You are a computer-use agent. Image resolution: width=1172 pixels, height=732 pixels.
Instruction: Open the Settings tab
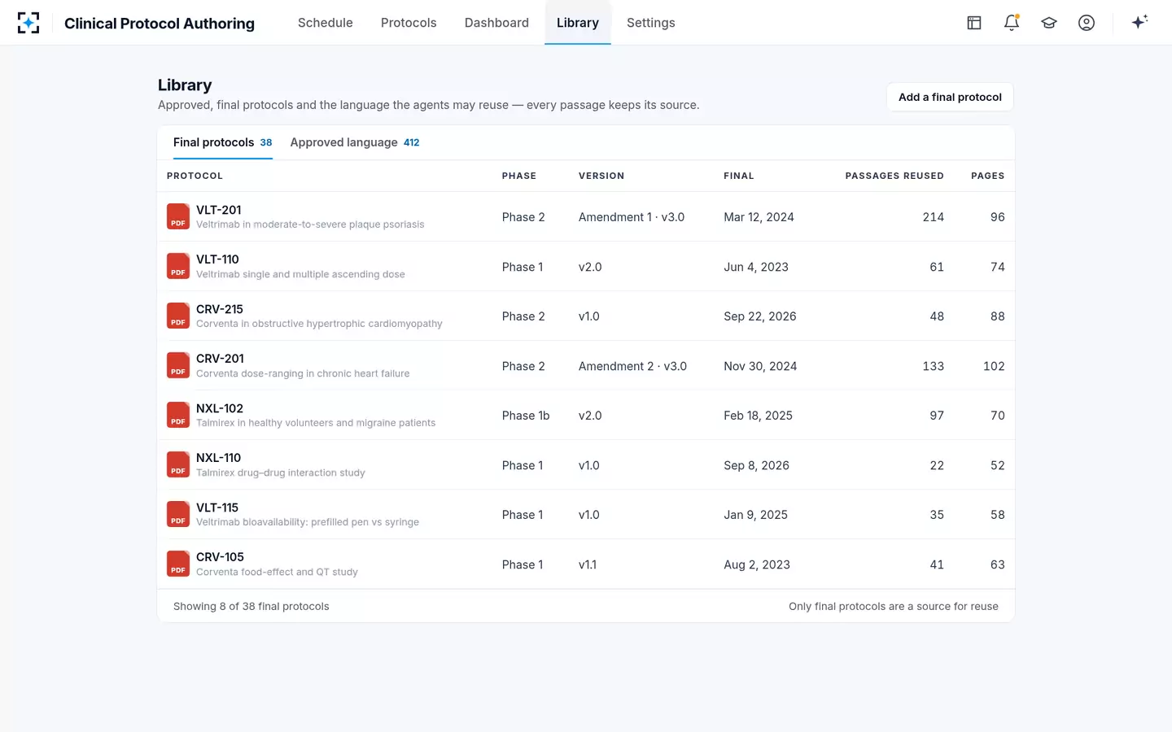tap(651, 23)
